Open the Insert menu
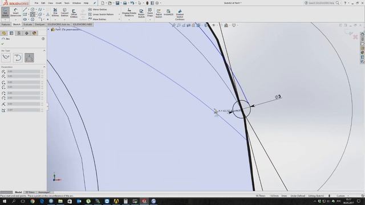The width and height of the screenshot is (365, 205). click(59, 3)
